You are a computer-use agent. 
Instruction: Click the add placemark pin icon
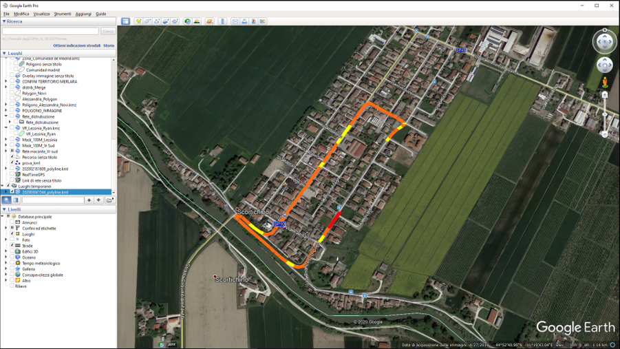click(138, 21)
